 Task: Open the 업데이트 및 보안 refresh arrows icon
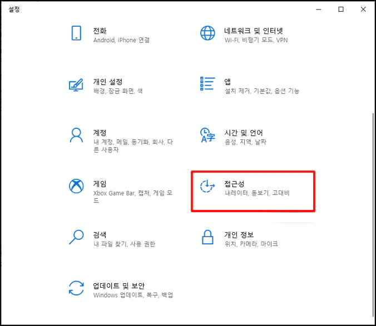pyautogui.click(x=76, y=288)
